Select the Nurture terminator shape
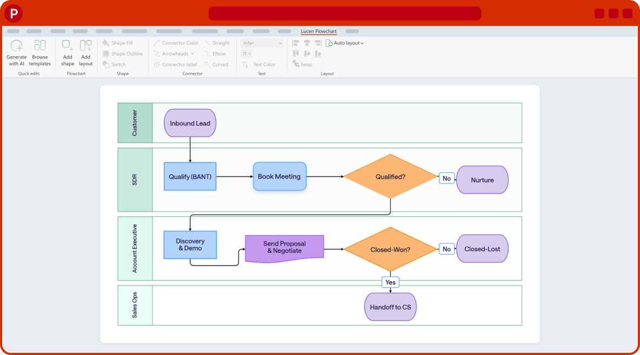Image resolution: width=640 pixels, height=355 pixels. click(x=483, y=180)
